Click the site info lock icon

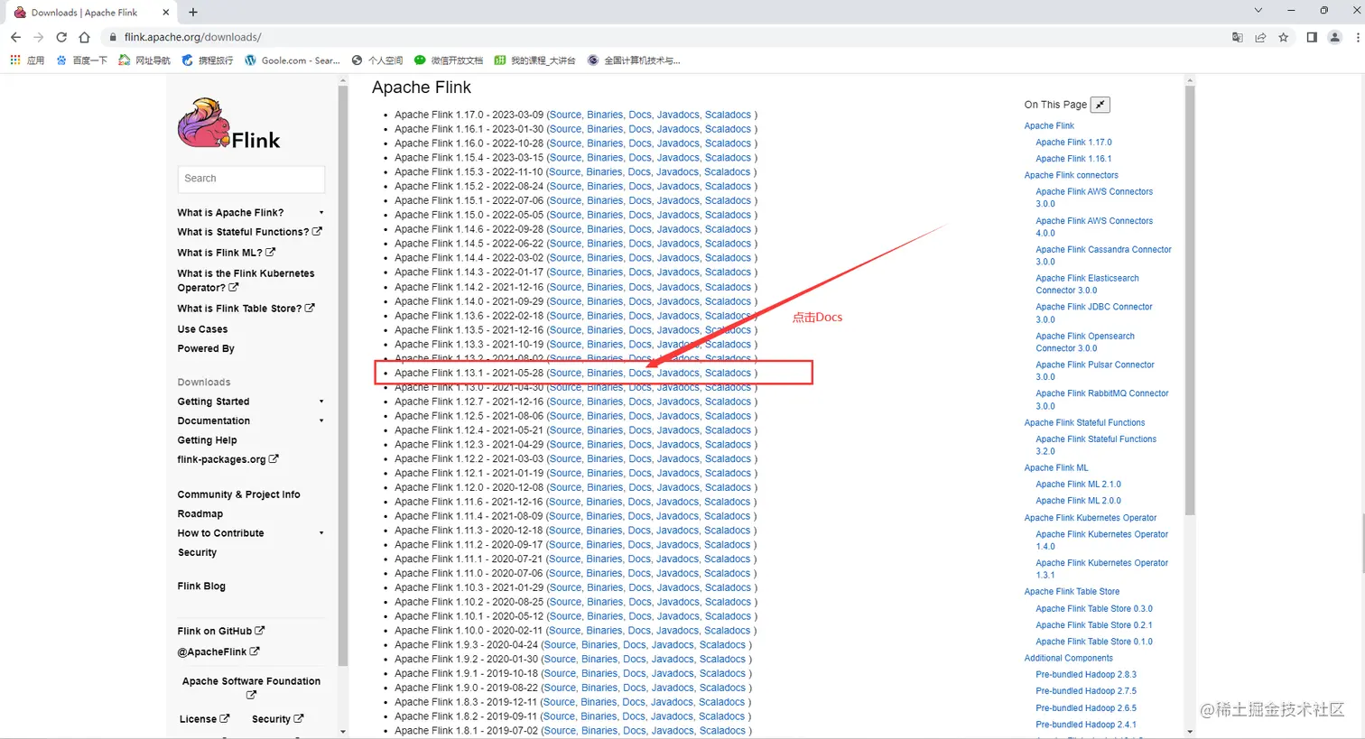[113, 37]
